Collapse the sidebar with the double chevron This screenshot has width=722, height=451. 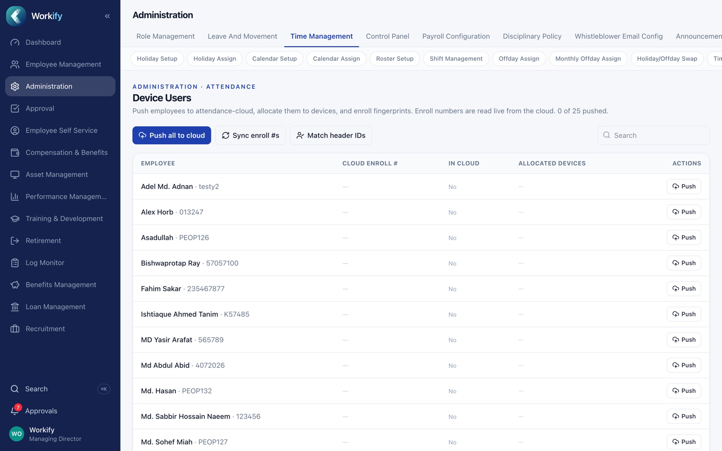107,16
